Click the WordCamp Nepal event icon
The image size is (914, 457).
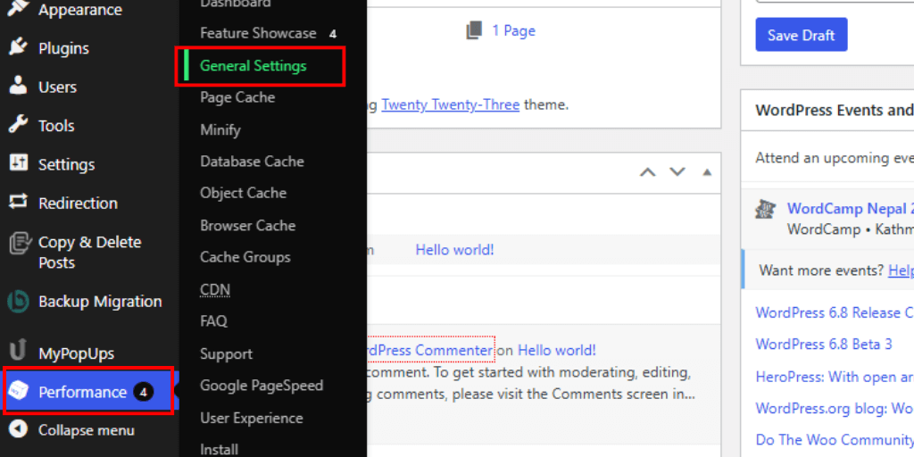click(765, 209)
